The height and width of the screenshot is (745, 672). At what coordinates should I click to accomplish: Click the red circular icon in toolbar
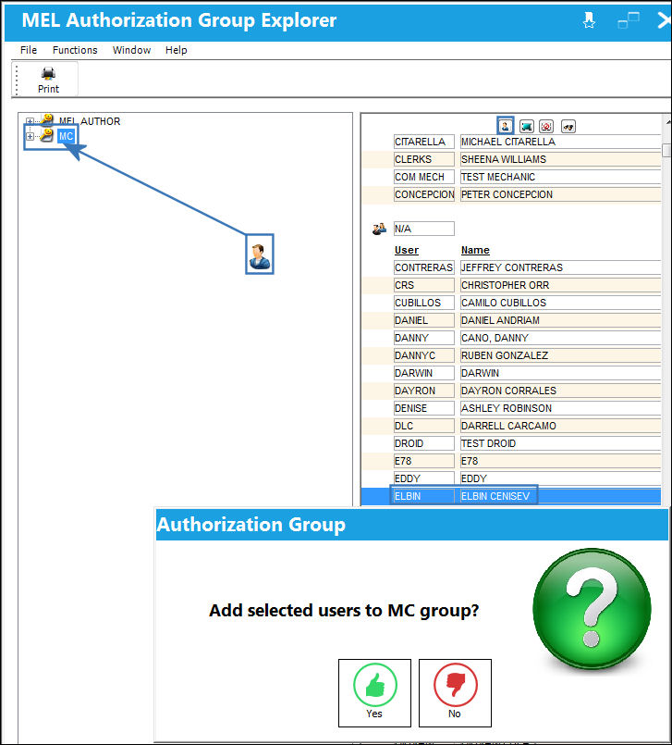coord(546,127)
